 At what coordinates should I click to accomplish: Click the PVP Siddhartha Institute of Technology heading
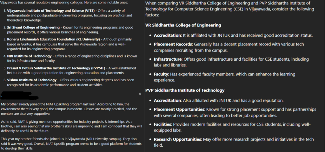coord(185,90)
